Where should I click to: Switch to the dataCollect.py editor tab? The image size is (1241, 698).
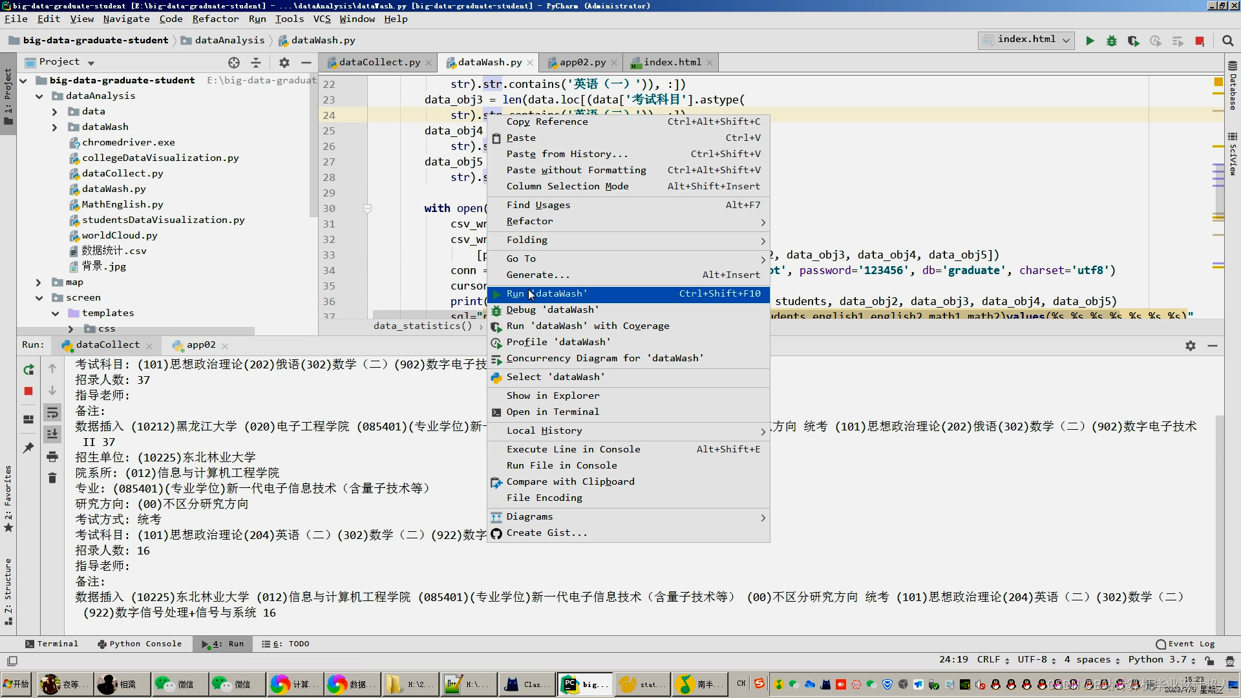[379, 62]
